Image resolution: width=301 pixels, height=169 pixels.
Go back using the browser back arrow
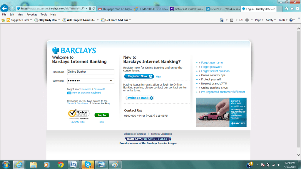(x=4, y=8)
